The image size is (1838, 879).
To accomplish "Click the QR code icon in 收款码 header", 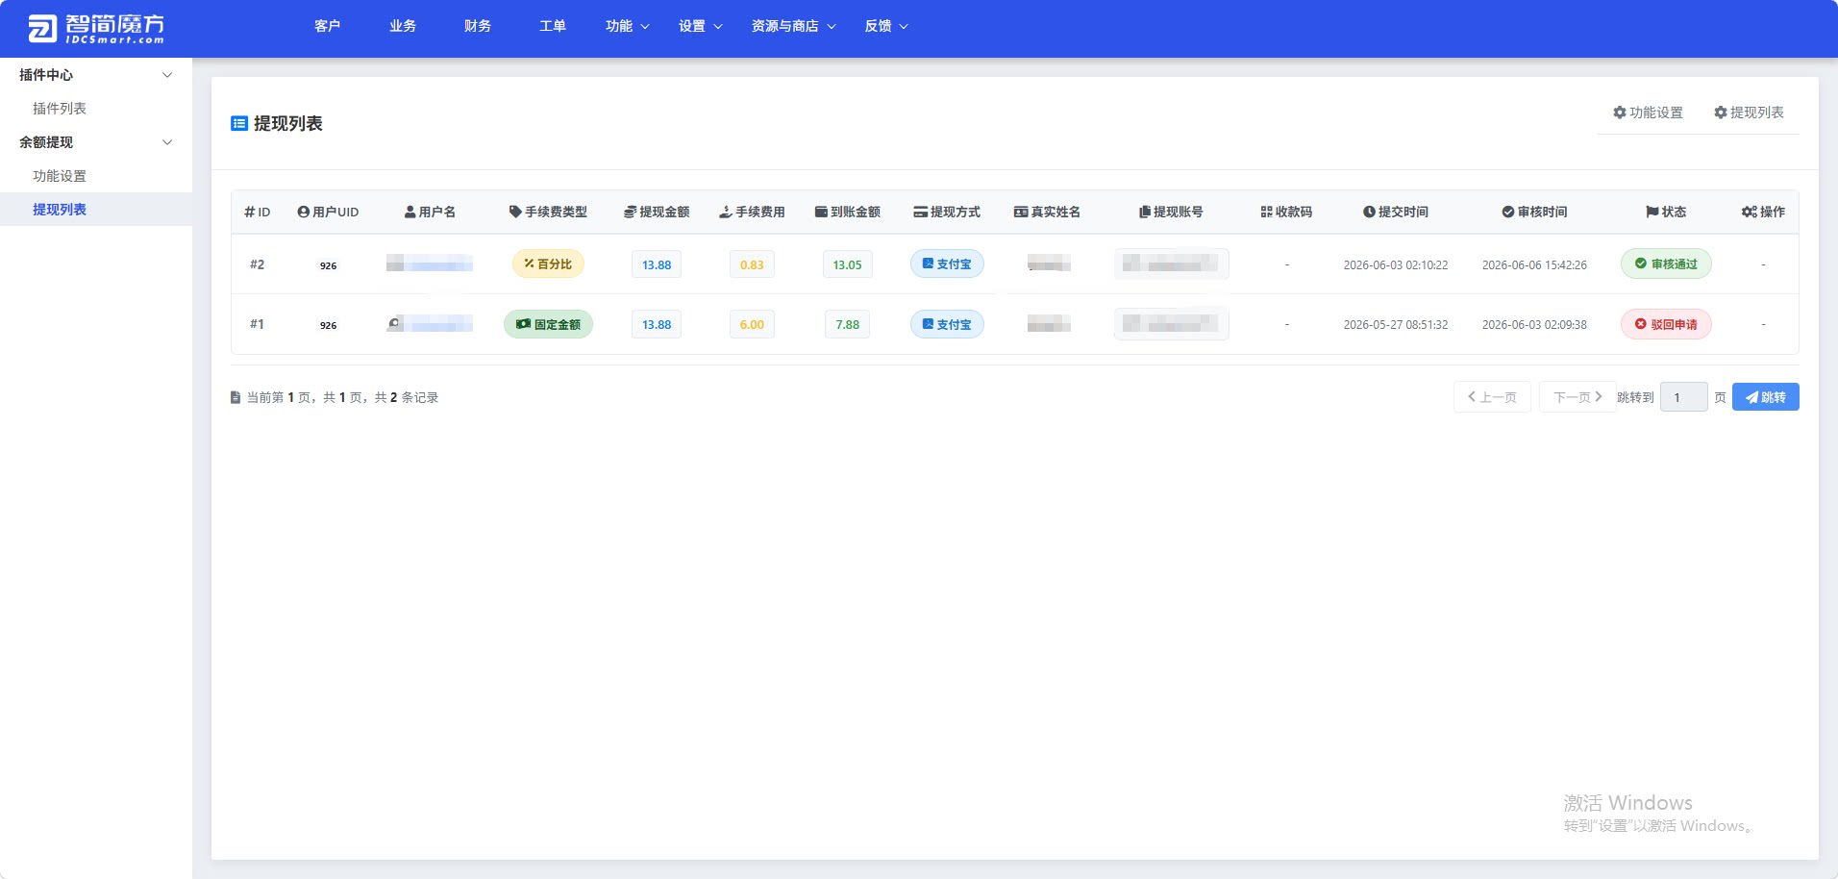I will (x=1266, y=212).
